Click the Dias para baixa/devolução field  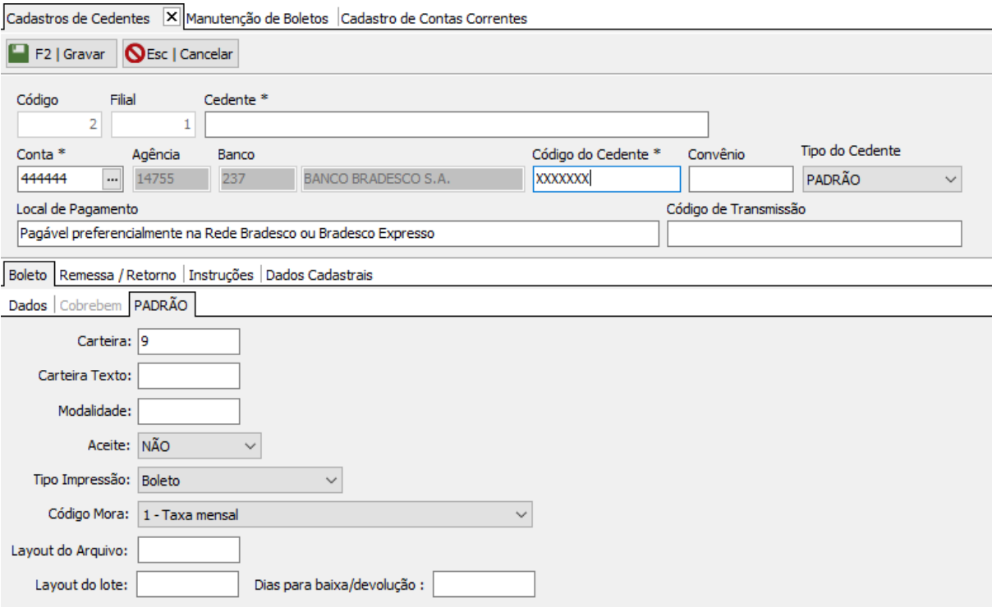484,585
